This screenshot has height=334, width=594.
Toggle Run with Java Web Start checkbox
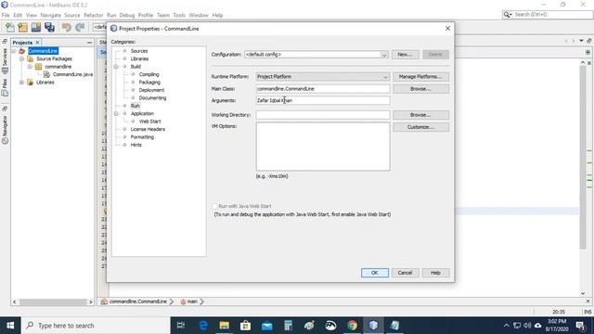214,206
